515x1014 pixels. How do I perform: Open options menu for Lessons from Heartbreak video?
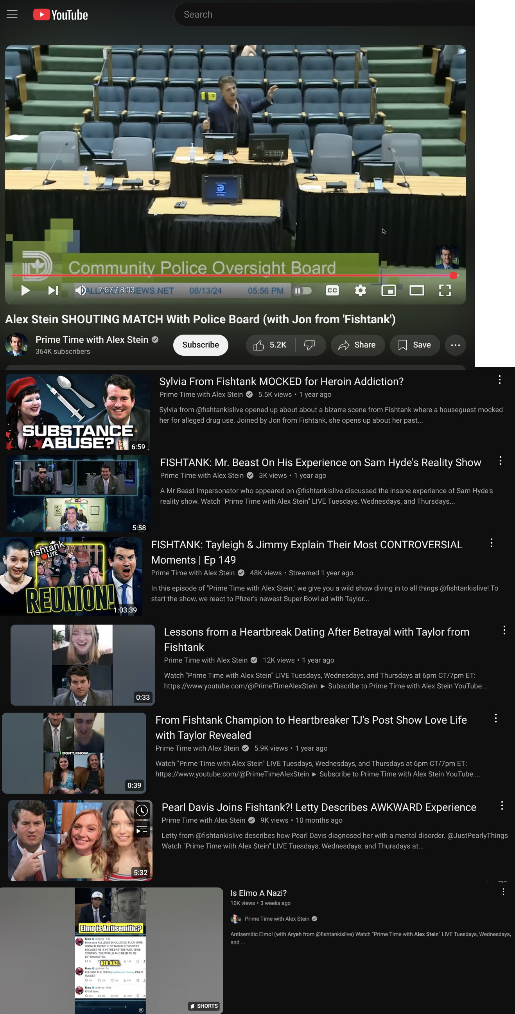pyautogui.click(x=504, y=630)
